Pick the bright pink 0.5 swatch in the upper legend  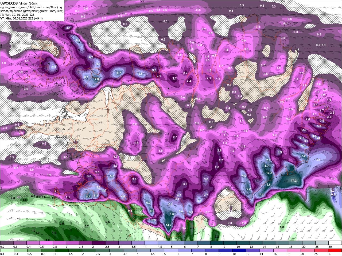(46, 243)
